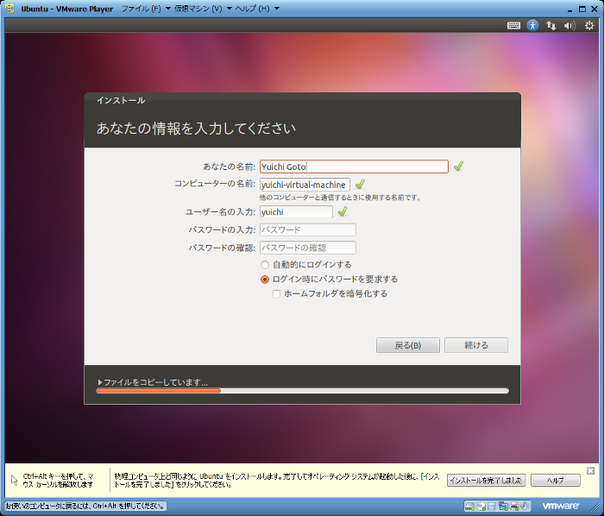Click the status bar Ctrl+Alt return message
604x516 pixels.
(x=85, y=506)
